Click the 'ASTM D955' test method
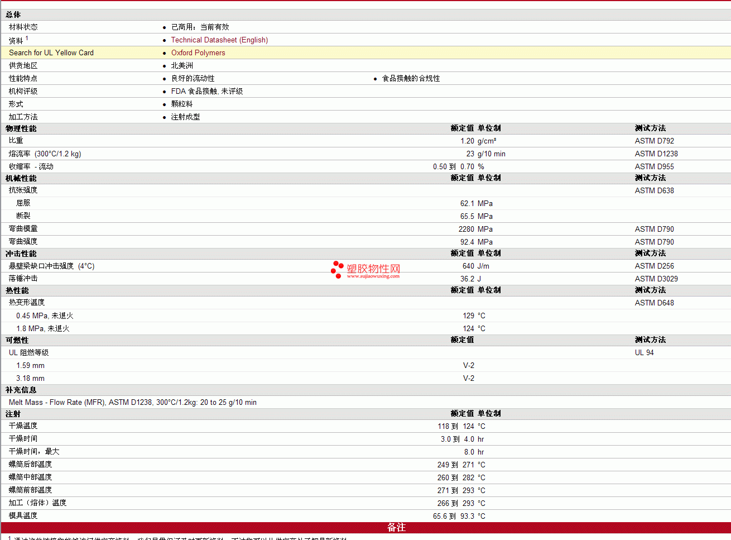 pyautogui.click(x=655, y=167)
